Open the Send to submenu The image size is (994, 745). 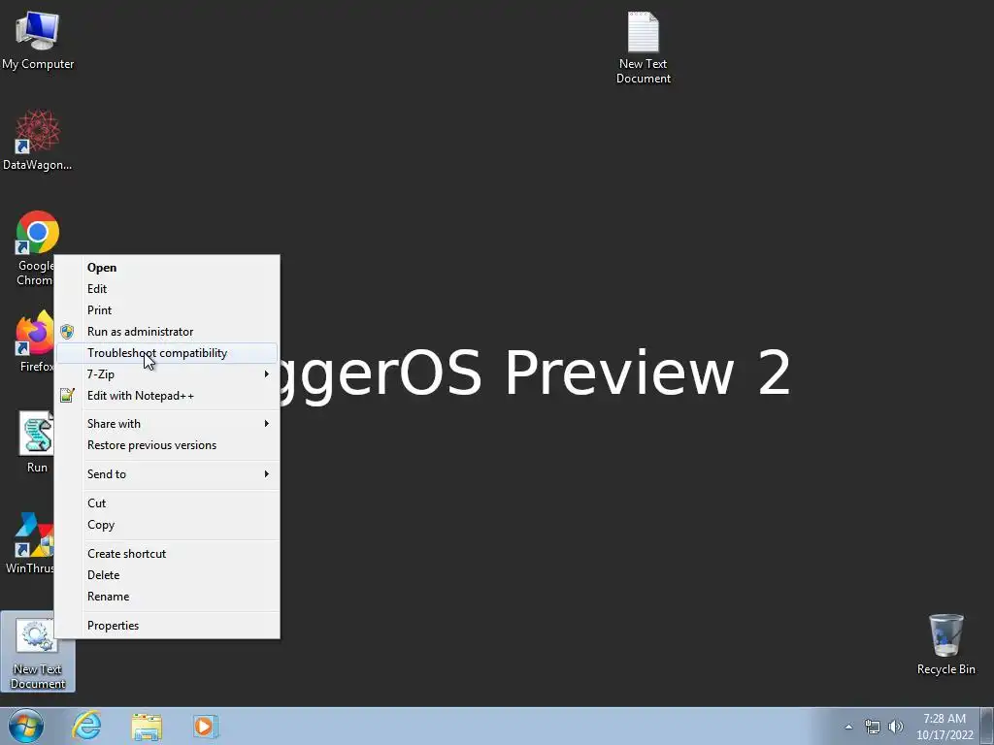(167, 473)
